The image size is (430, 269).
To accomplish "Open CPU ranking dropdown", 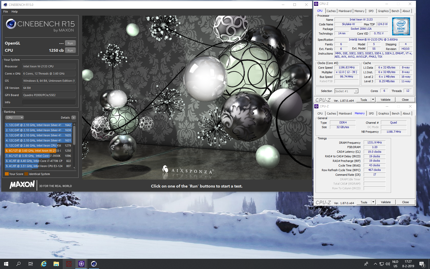I will pyautogui.click(x=14, y=118).
